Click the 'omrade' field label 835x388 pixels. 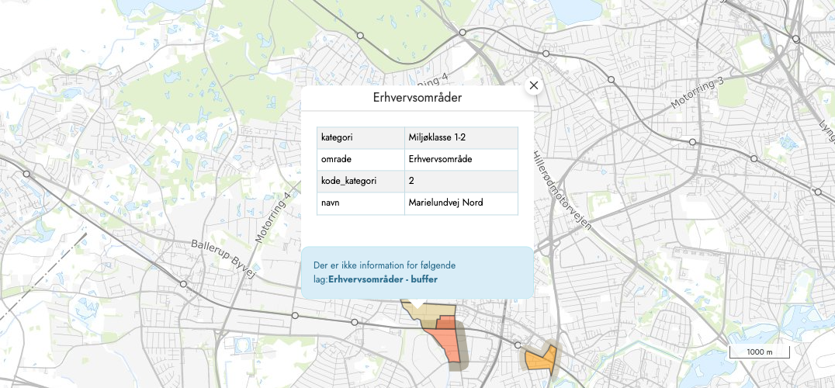[x=336, y=159]
